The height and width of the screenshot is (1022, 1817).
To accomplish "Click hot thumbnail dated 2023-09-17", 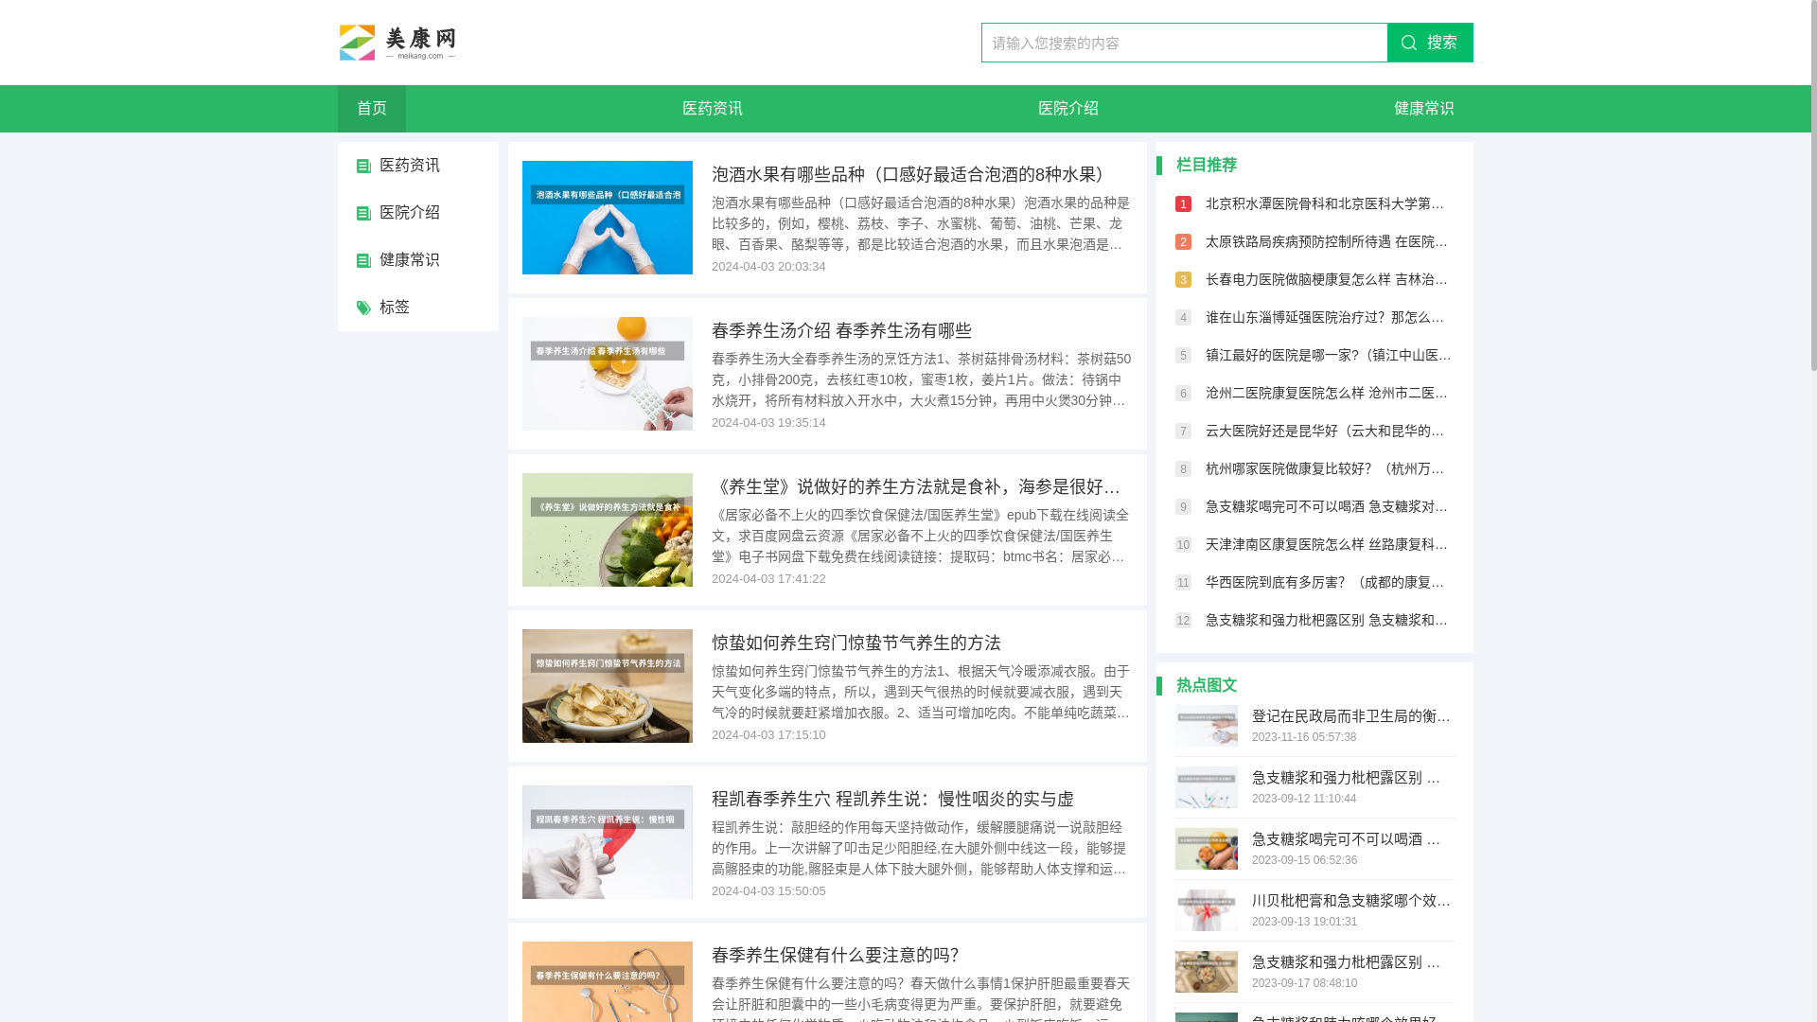I will [x=1207, y=972].
